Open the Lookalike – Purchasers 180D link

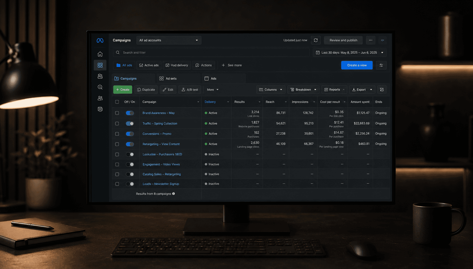coord(162,154)
